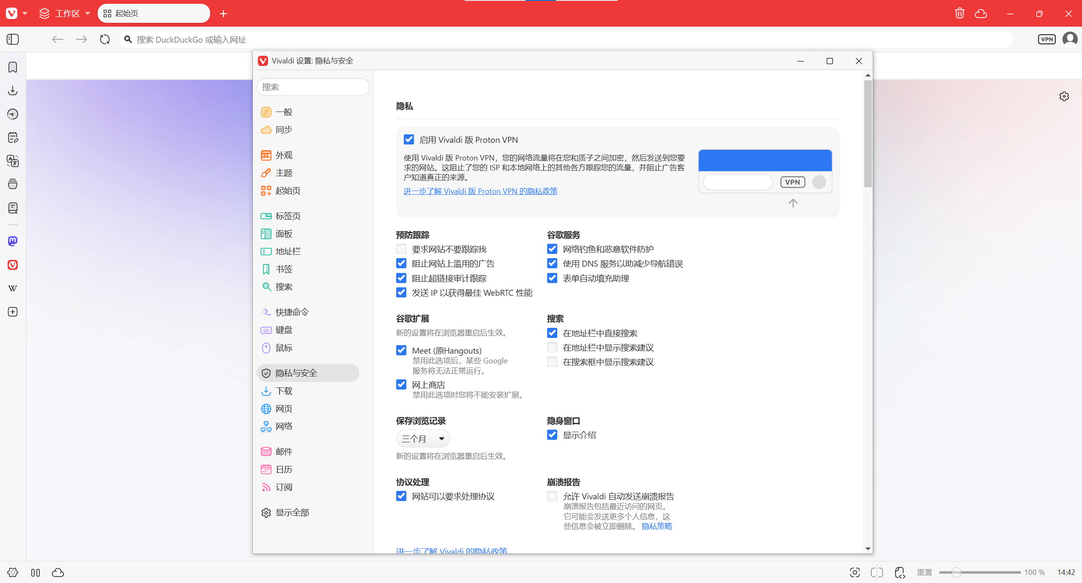Open the Vivaldi main menu dropdown arrow
Screen dimensions: 1082x583
25,14
